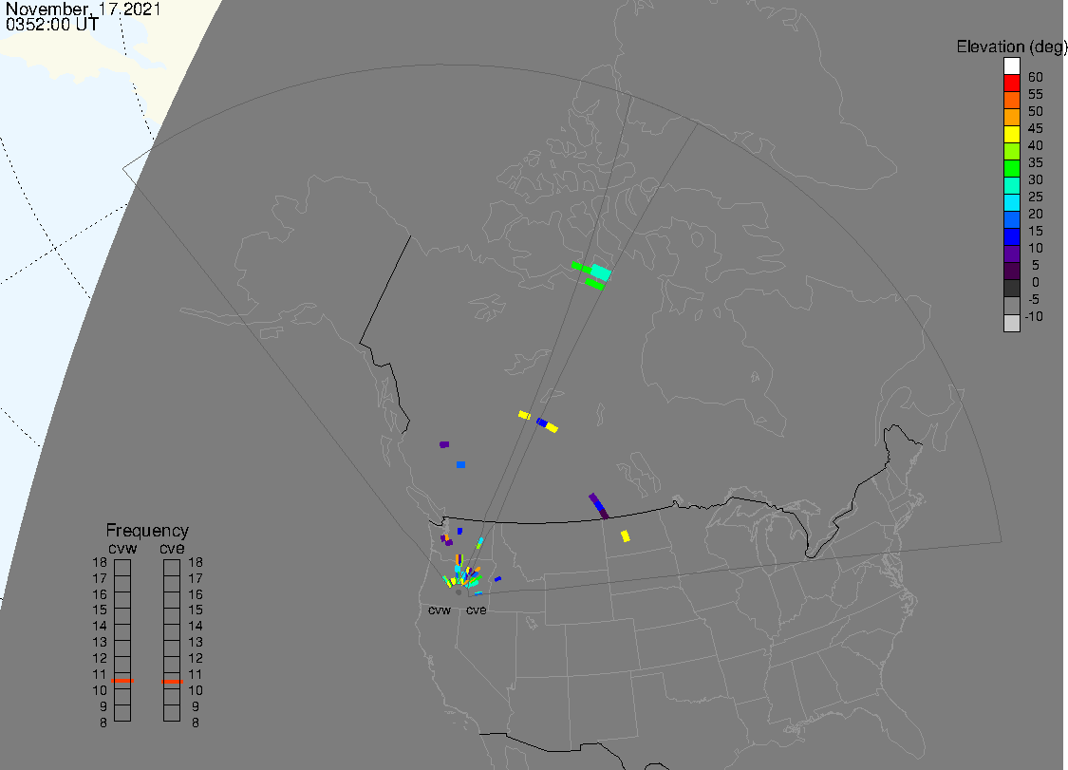
Task: Click the red frequency marker on cvw bar
Action: (x=122, y=680)
